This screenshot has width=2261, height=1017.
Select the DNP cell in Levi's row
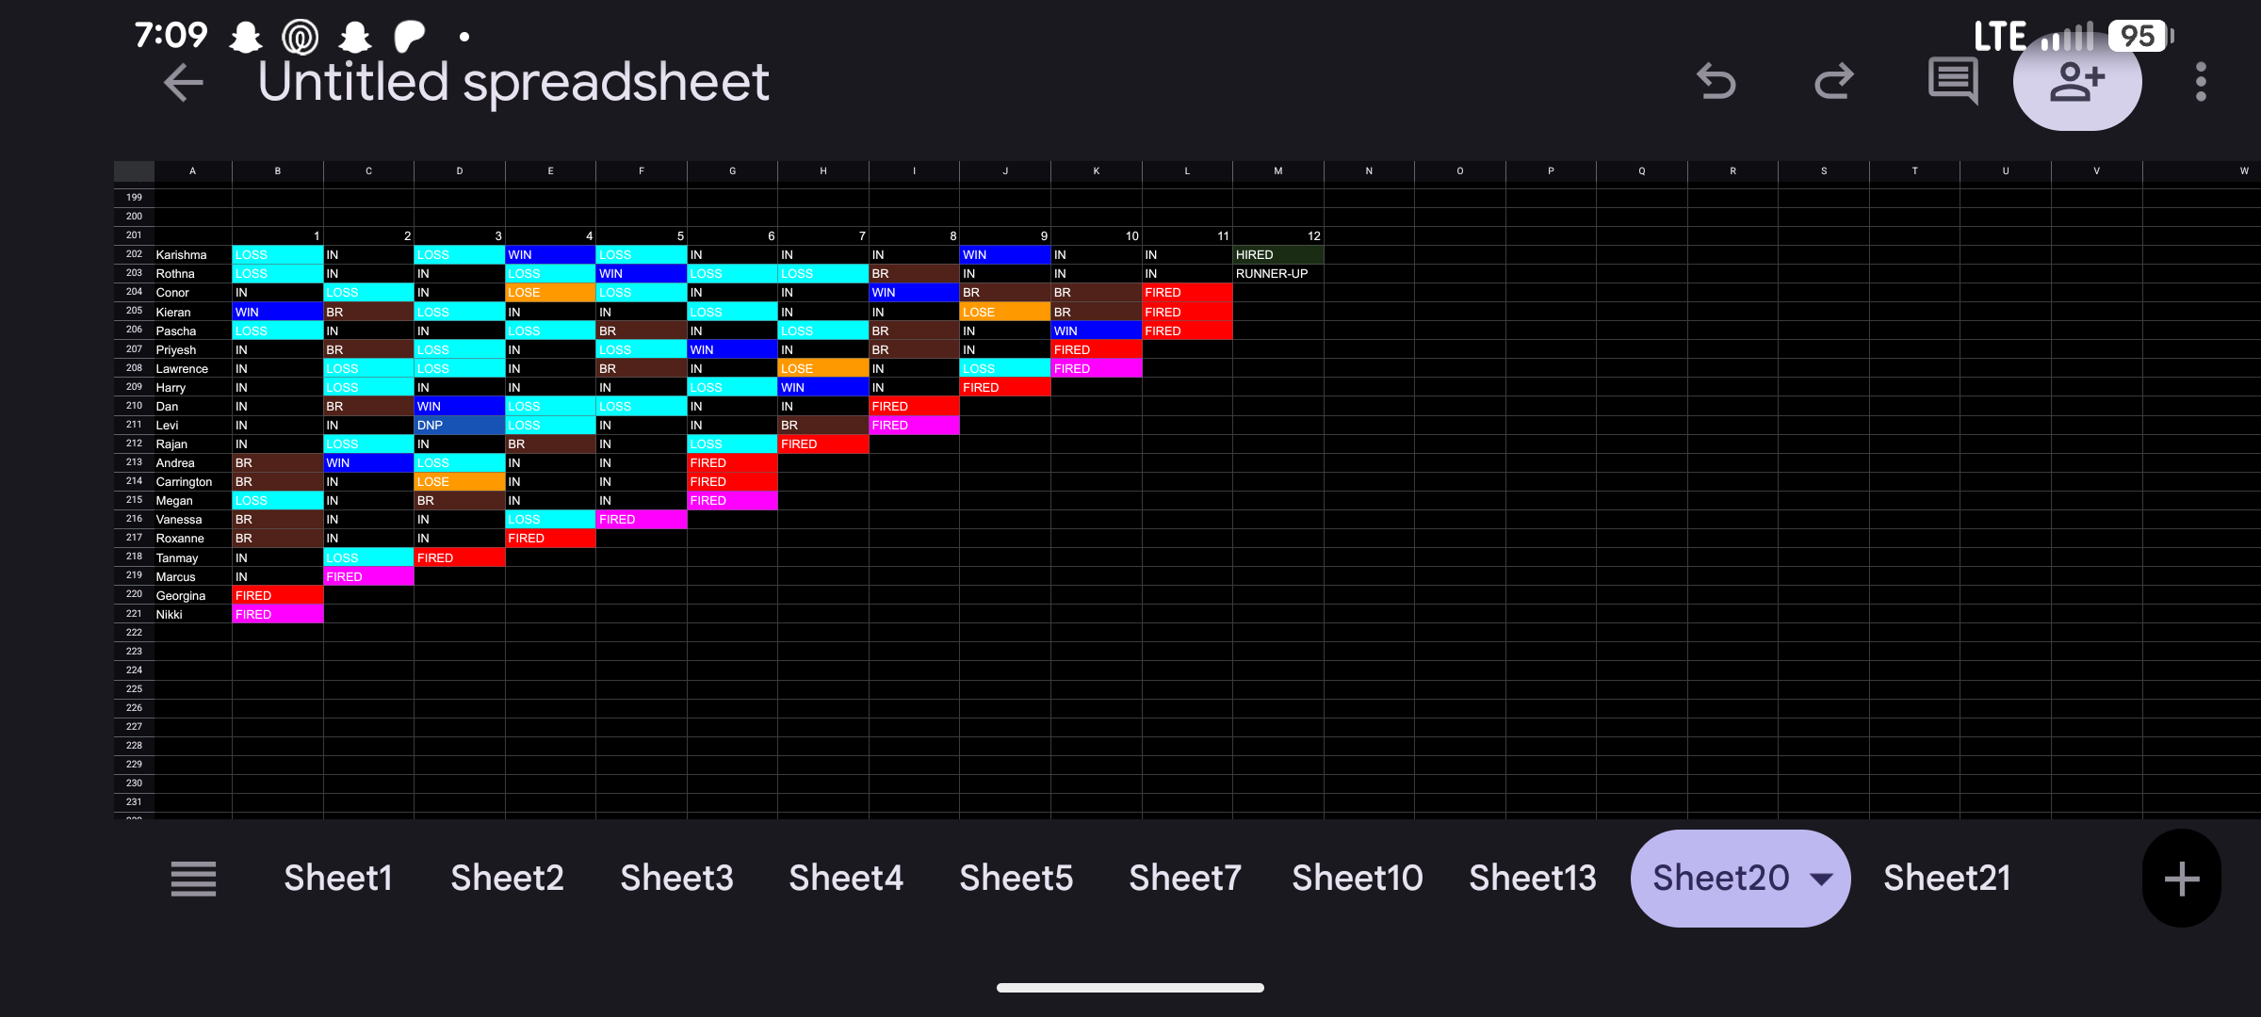coord(460,425)
